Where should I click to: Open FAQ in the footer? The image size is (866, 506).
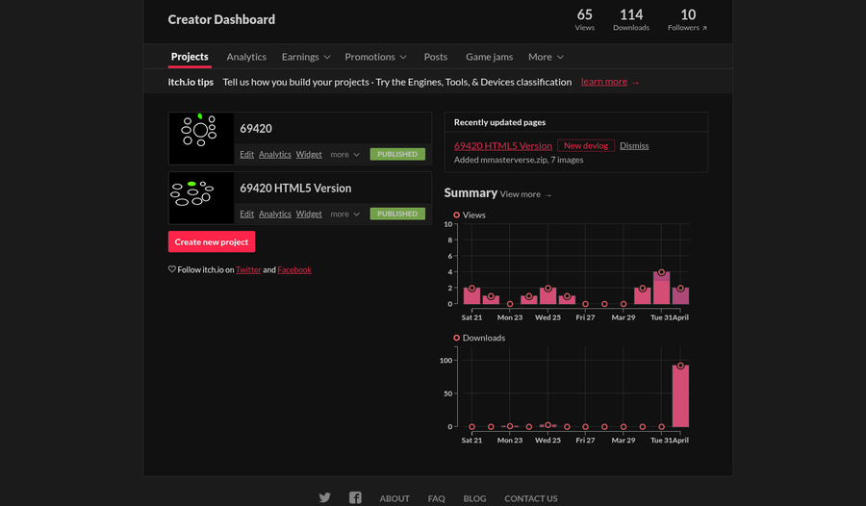436,498
